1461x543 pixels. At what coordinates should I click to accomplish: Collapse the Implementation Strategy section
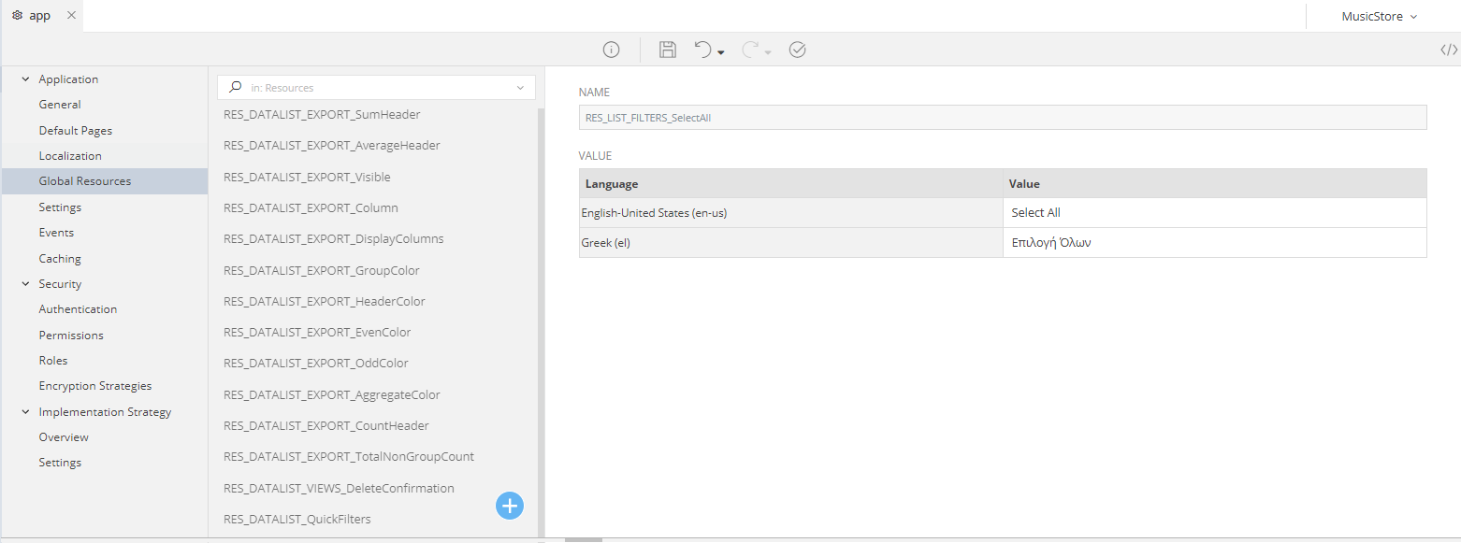coord(25,412)
